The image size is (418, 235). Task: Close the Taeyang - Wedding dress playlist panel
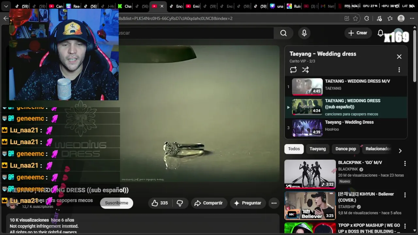click(x=399, y=56)
